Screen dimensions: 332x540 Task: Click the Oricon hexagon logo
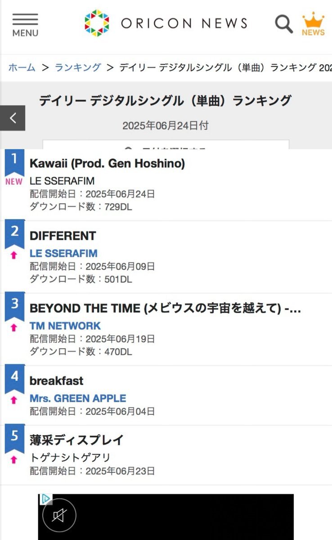97,23
